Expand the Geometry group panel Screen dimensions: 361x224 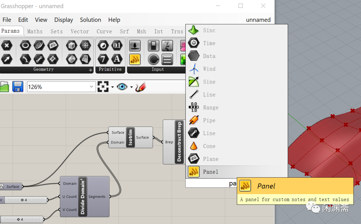tap(91, 70)
